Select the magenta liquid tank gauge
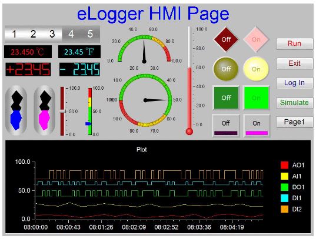This screenshot has height=239, width=316. click(x=44, y=110)
